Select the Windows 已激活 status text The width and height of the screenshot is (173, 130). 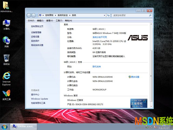(x=75, y=100)
